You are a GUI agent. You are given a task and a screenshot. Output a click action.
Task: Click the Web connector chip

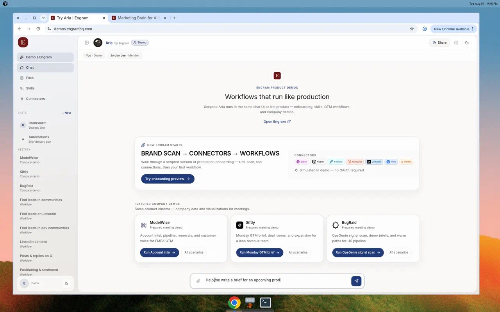391,161
